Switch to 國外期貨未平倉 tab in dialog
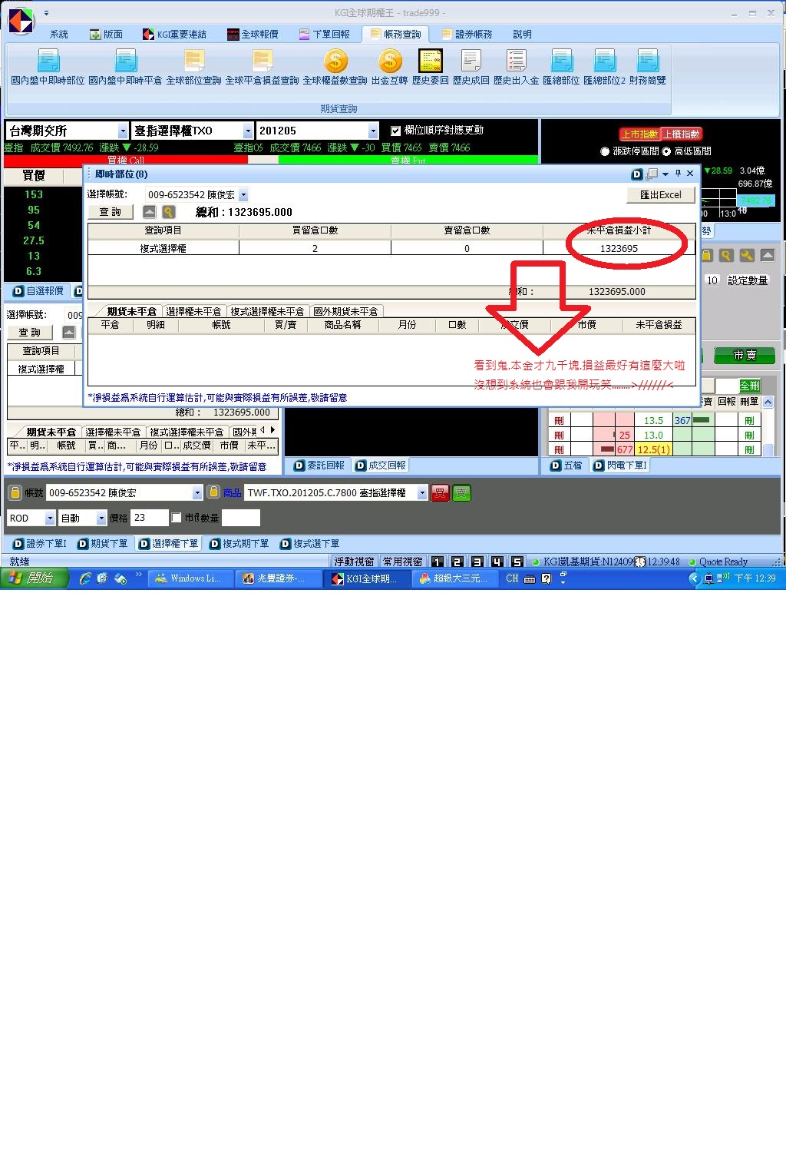The height and width of the screenshot is (1163, 786). coord(345,311)
